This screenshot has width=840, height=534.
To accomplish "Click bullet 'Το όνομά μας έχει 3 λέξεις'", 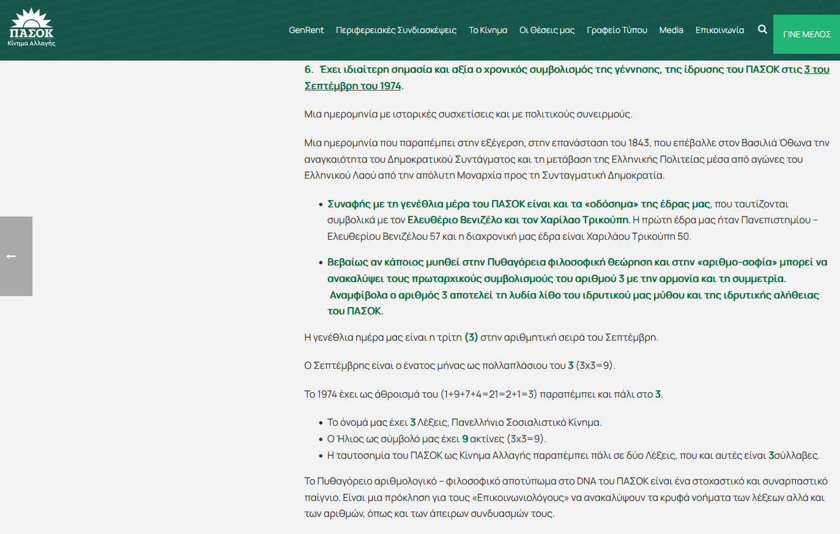I will point(464,422).
